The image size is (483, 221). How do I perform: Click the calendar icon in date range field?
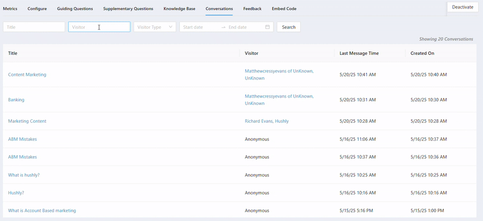pos(267,27)
